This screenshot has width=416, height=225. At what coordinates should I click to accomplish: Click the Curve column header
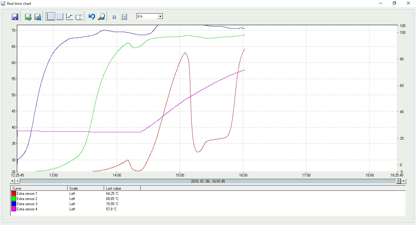pos(39,188)
